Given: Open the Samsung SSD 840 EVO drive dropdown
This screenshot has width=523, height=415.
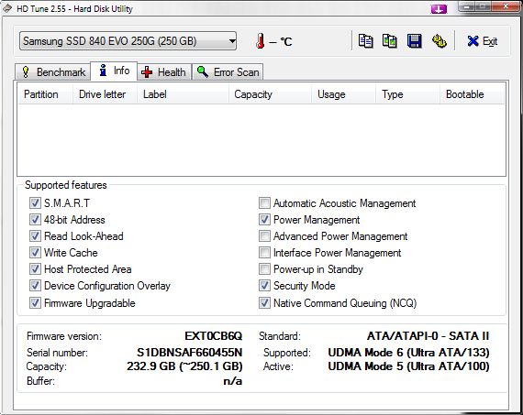Looking at the screenshot, I should 128,41.
